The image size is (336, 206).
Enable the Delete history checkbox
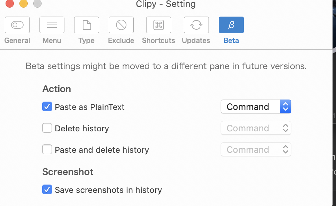(47, 128)
